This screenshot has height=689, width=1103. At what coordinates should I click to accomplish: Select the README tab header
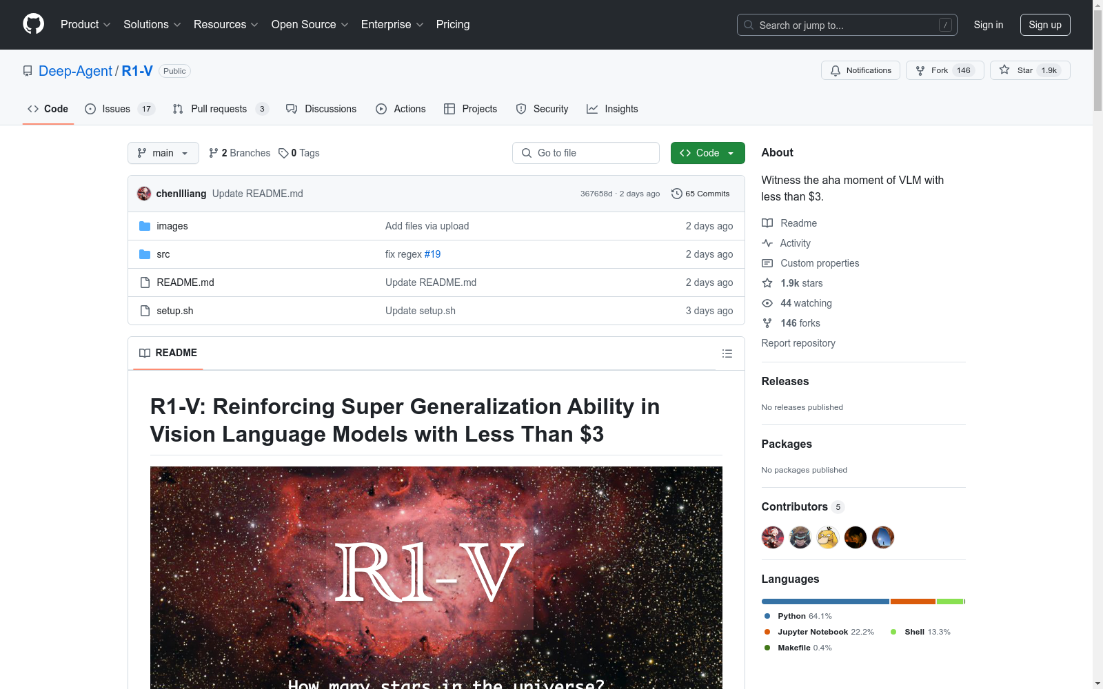pyautogui.click(x=168, y=353)
